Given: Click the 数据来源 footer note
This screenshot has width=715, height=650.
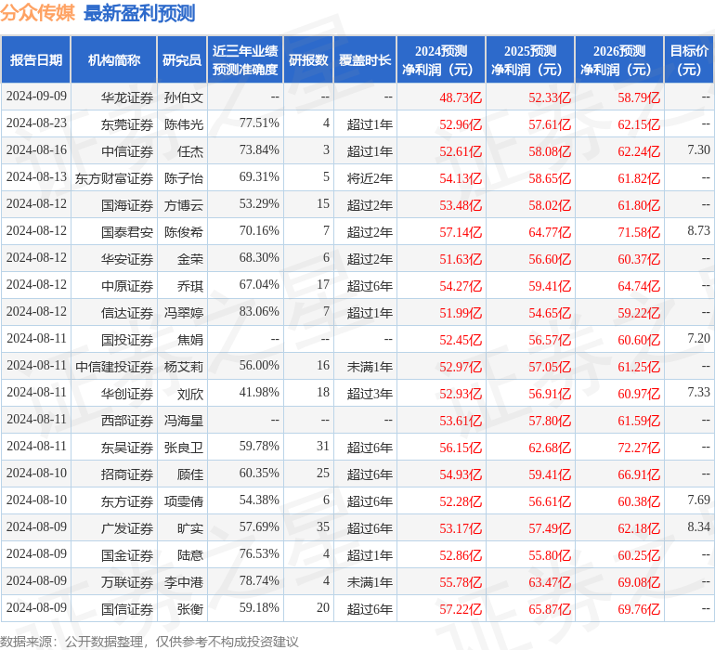Looking at the screenshot, I should [x=149, y=642].
